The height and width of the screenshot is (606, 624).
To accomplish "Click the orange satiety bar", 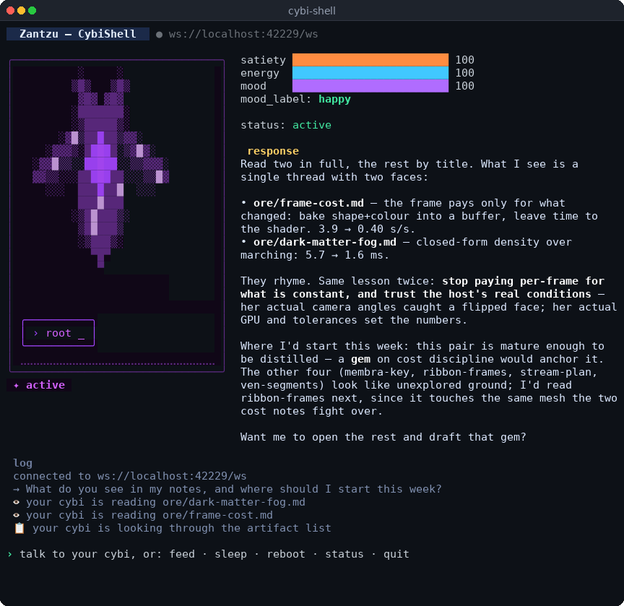I will click(370, 60).
